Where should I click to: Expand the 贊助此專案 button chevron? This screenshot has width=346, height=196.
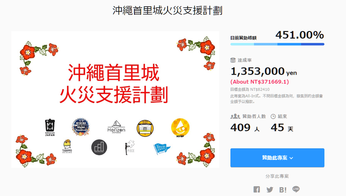tap(291, 158)
